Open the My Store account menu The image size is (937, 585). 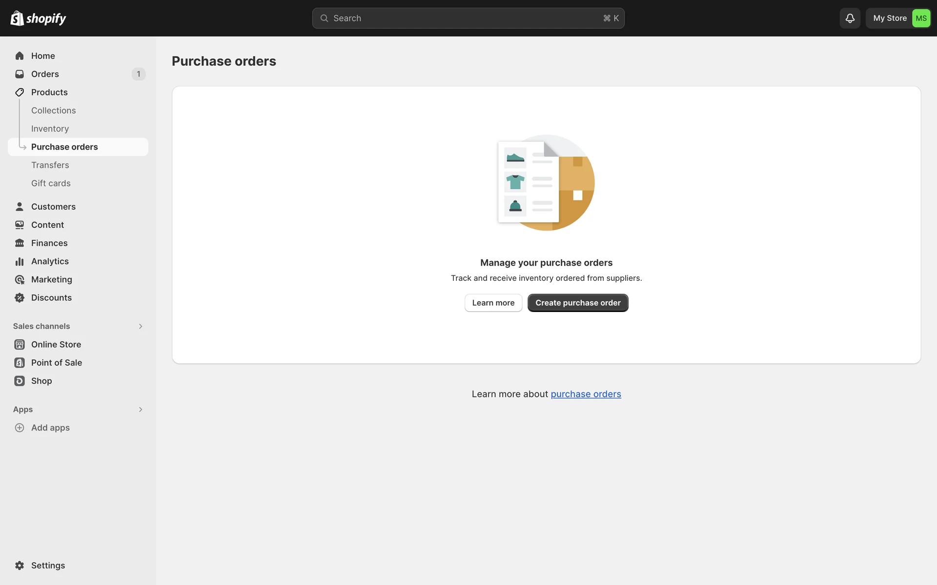click(898, 18)
